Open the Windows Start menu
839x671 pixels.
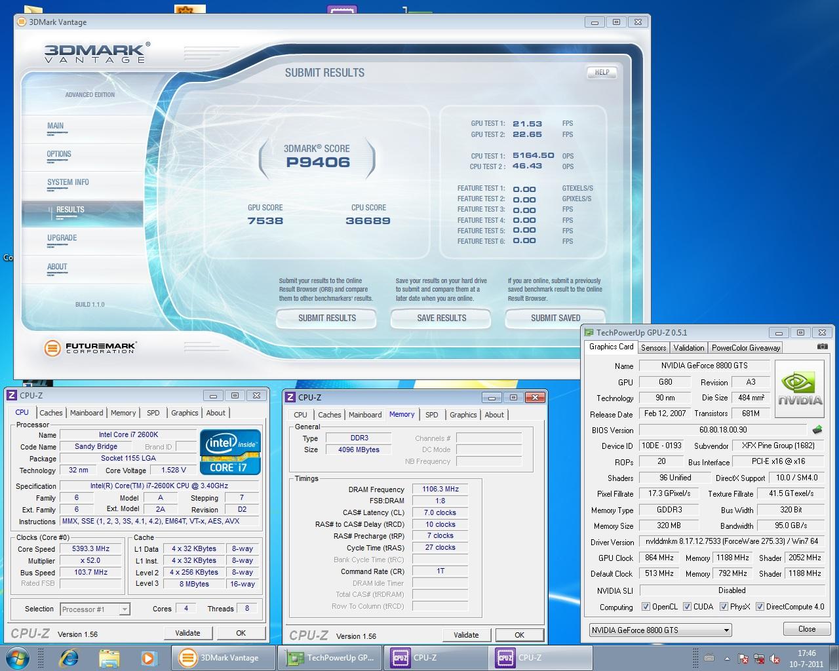point(19,657)
